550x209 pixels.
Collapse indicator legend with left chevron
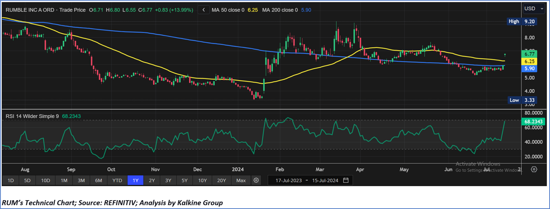point(204,10)
